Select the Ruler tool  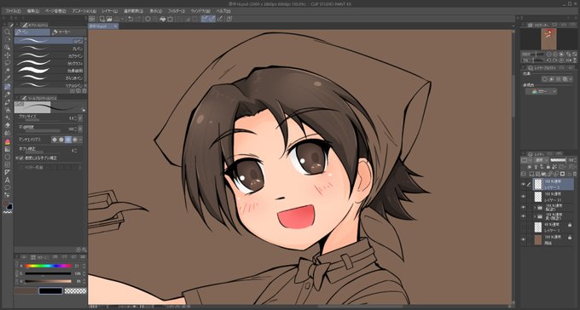click(7, 172)
